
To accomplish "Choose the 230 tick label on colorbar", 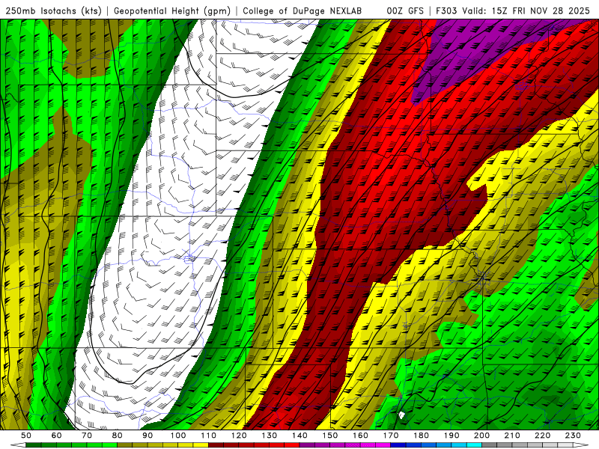I will pyautogui.click(x=573, y=436).
